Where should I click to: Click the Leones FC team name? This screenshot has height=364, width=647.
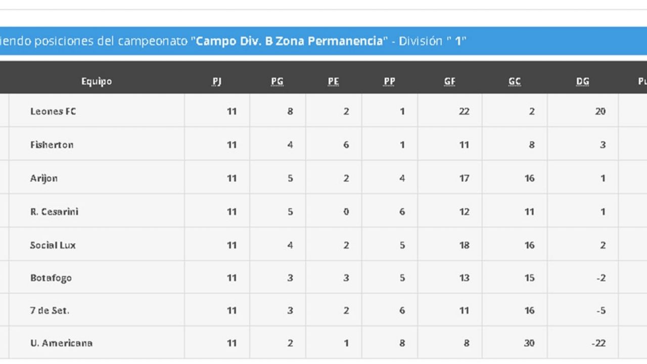pos(53,111)
